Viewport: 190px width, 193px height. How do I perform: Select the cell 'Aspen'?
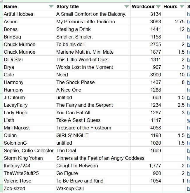pos(29,22)
